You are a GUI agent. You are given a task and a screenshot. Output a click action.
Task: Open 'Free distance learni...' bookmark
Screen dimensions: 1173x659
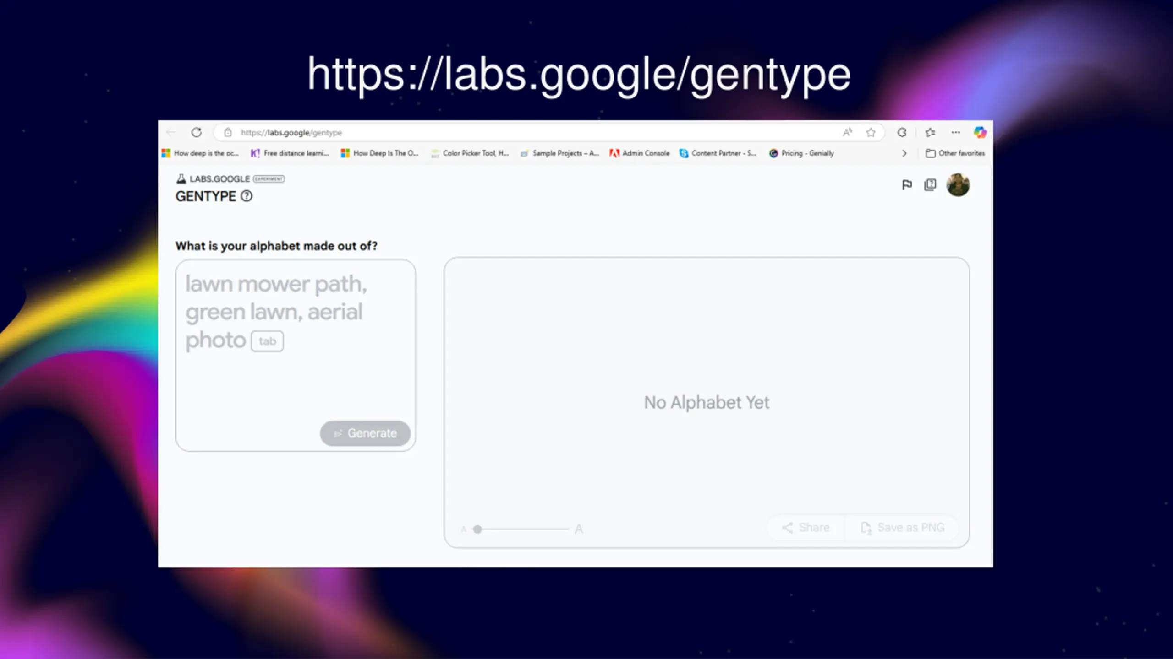290,153
